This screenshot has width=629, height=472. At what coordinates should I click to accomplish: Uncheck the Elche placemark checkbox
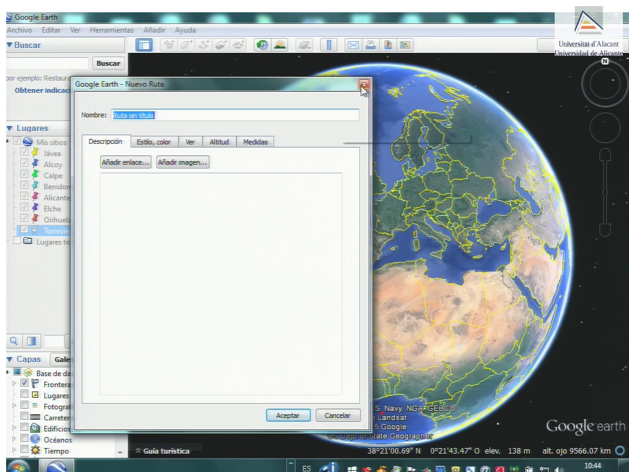[x=24, y=207]
